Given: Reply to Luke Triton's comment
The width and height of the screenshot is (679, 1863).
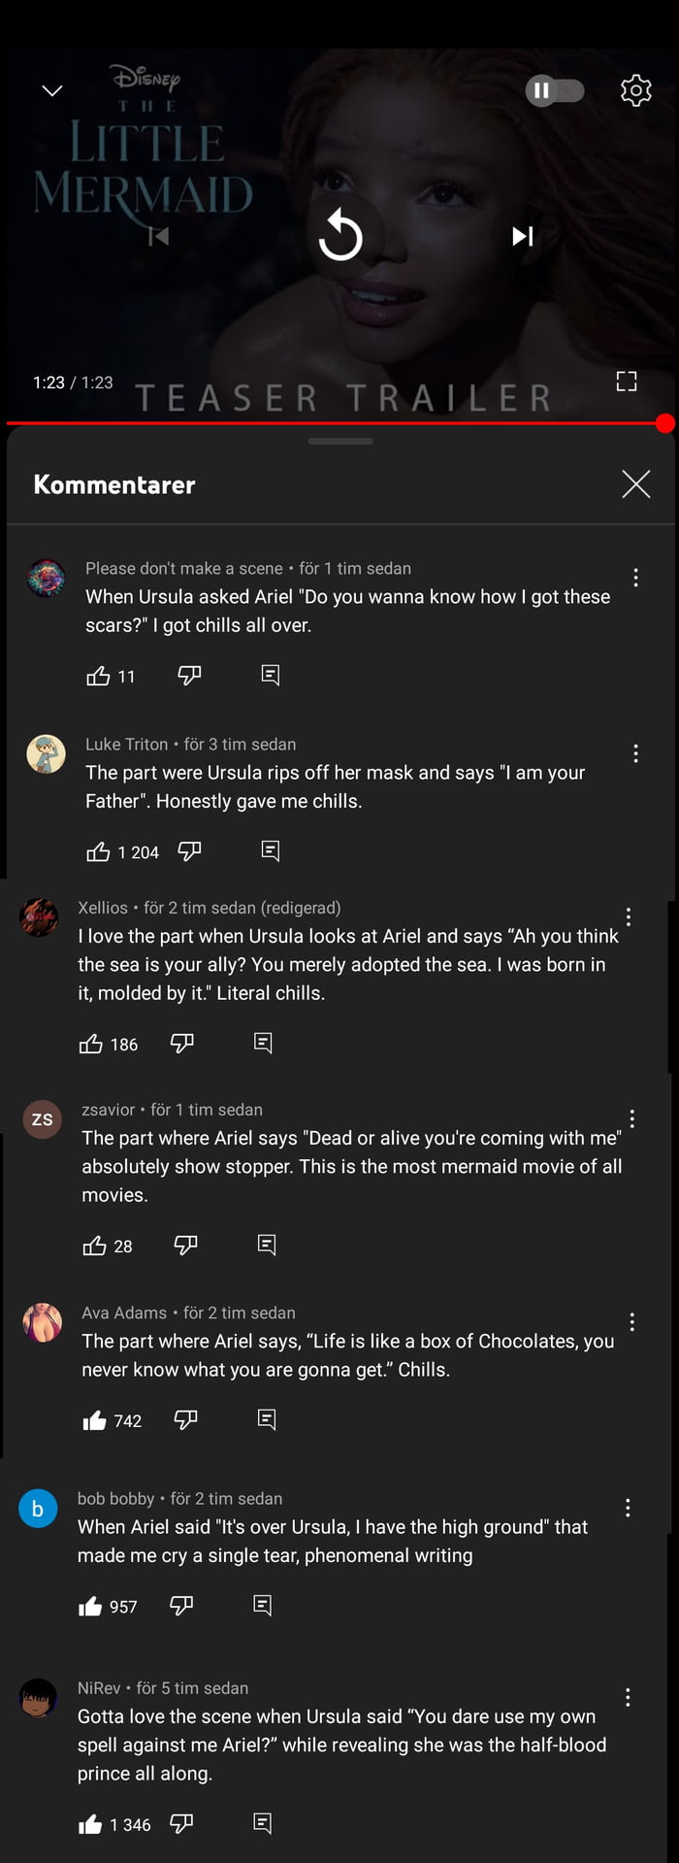Looking at the screenshot, I should coord(269,850).
